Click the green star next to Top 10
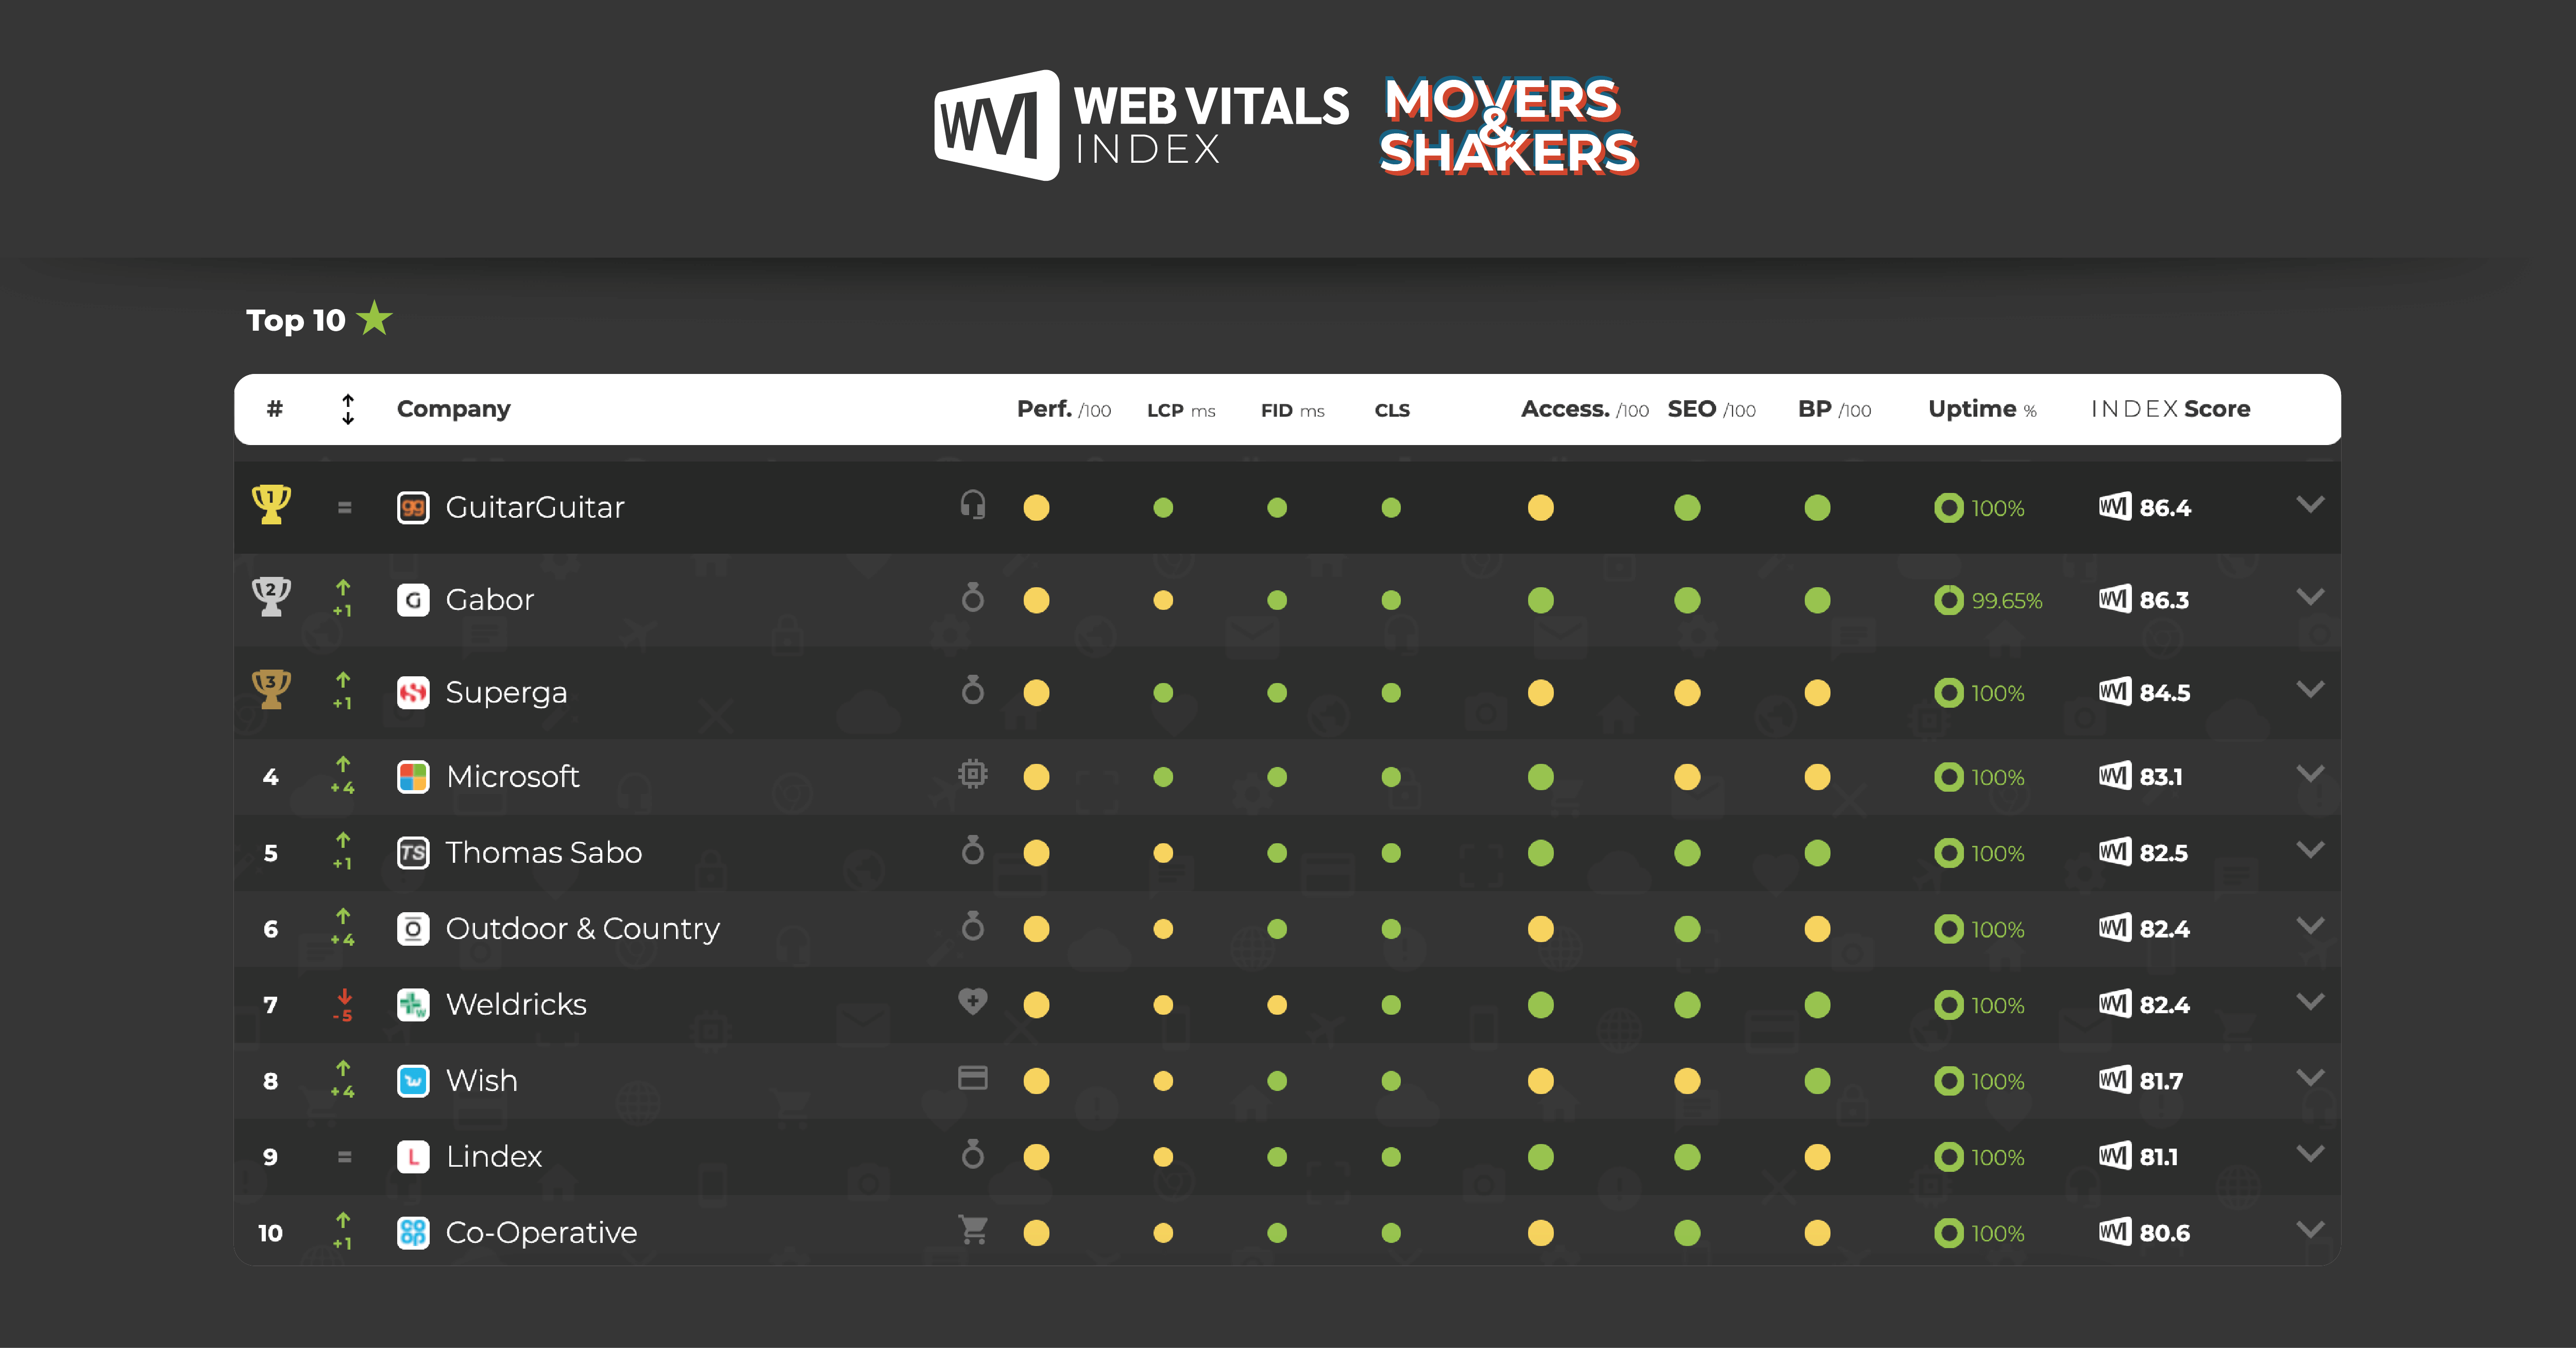 (x=375, y=319)
